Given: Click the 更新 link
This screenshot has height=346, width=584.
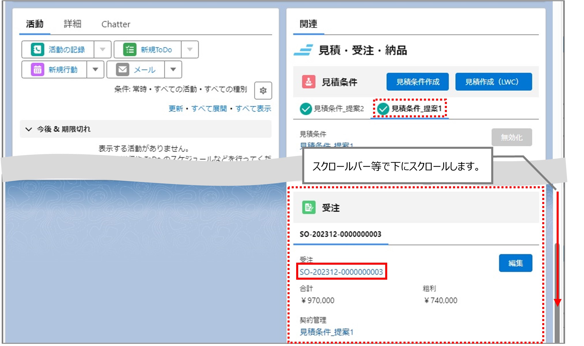Looking at the screenshot, I should tap(176, 109).
